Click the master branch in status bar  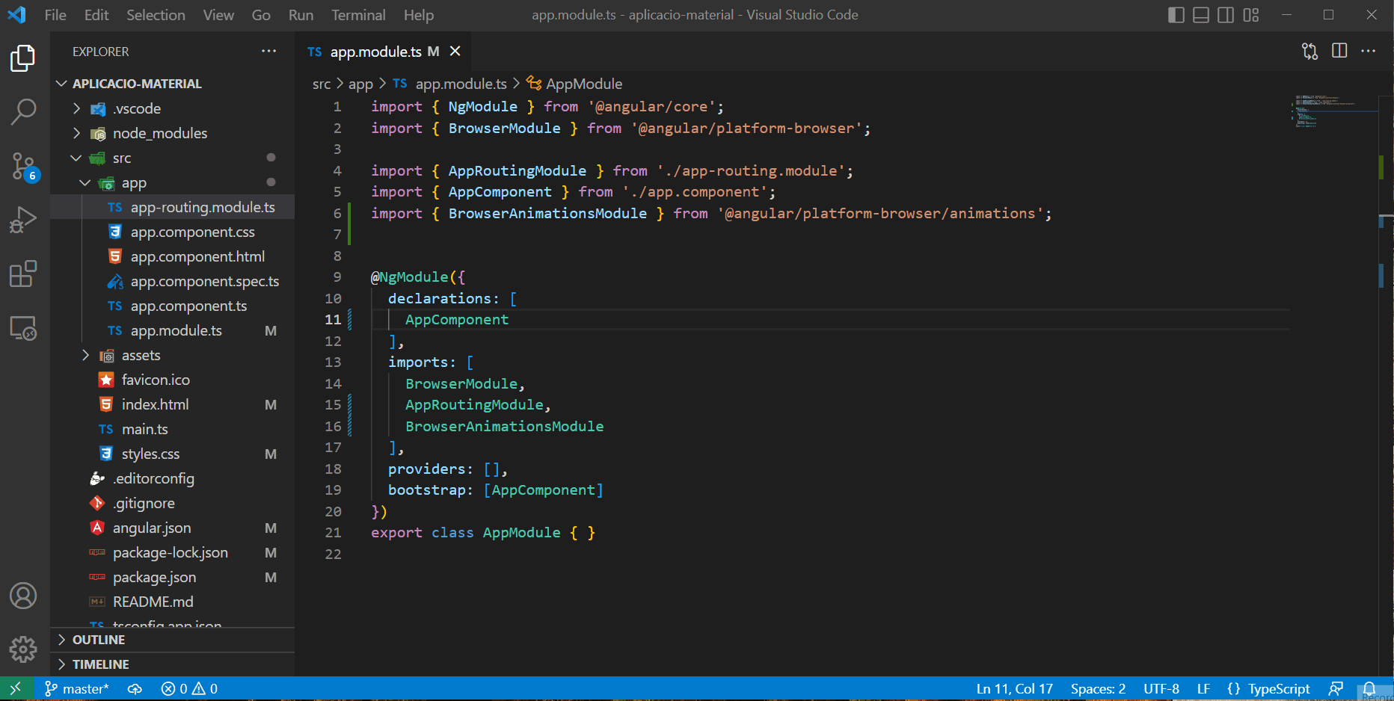click(77, 688)
